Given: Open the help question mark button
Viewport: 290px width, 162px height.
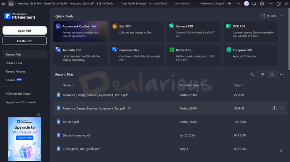Looking at the screenshot, I should [x=281, y=152].
